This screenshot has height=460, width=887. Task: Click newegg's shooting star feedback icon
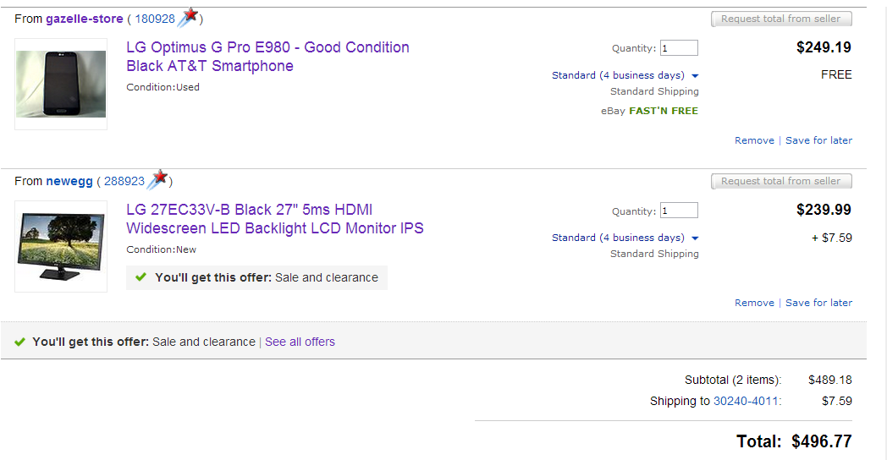pos(157,180)
